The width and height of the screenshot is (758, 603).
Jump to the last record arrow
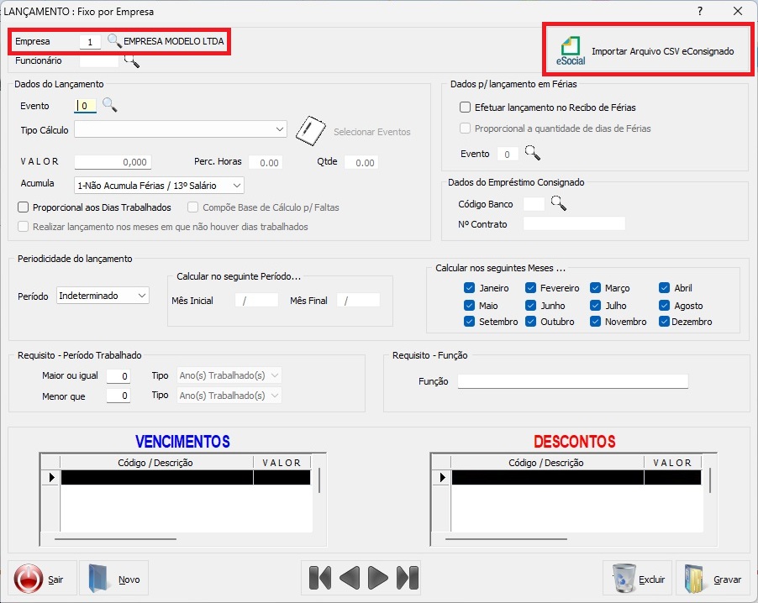[x=408, y=578]
